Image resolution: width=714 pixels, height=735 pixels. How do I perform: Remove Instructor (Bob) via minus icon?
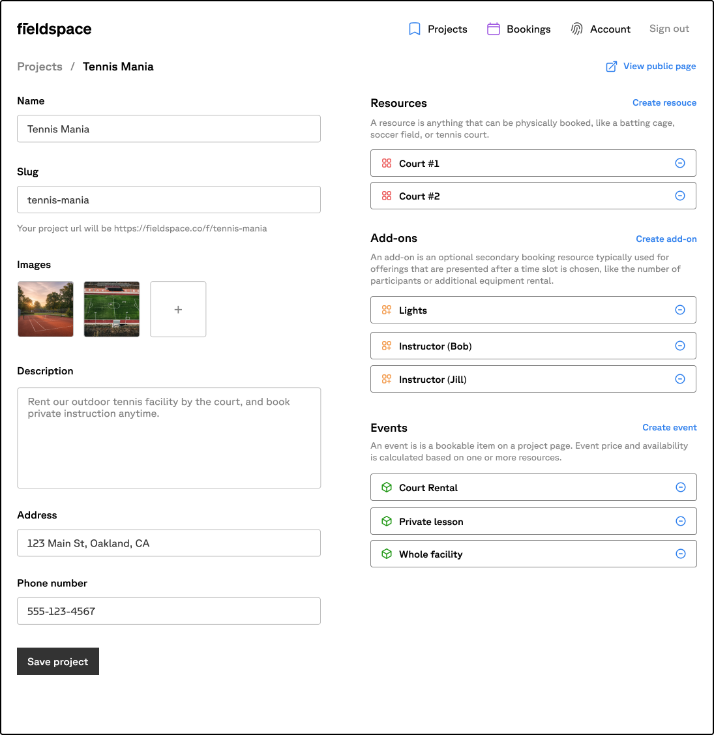click(x=680, y=346)
